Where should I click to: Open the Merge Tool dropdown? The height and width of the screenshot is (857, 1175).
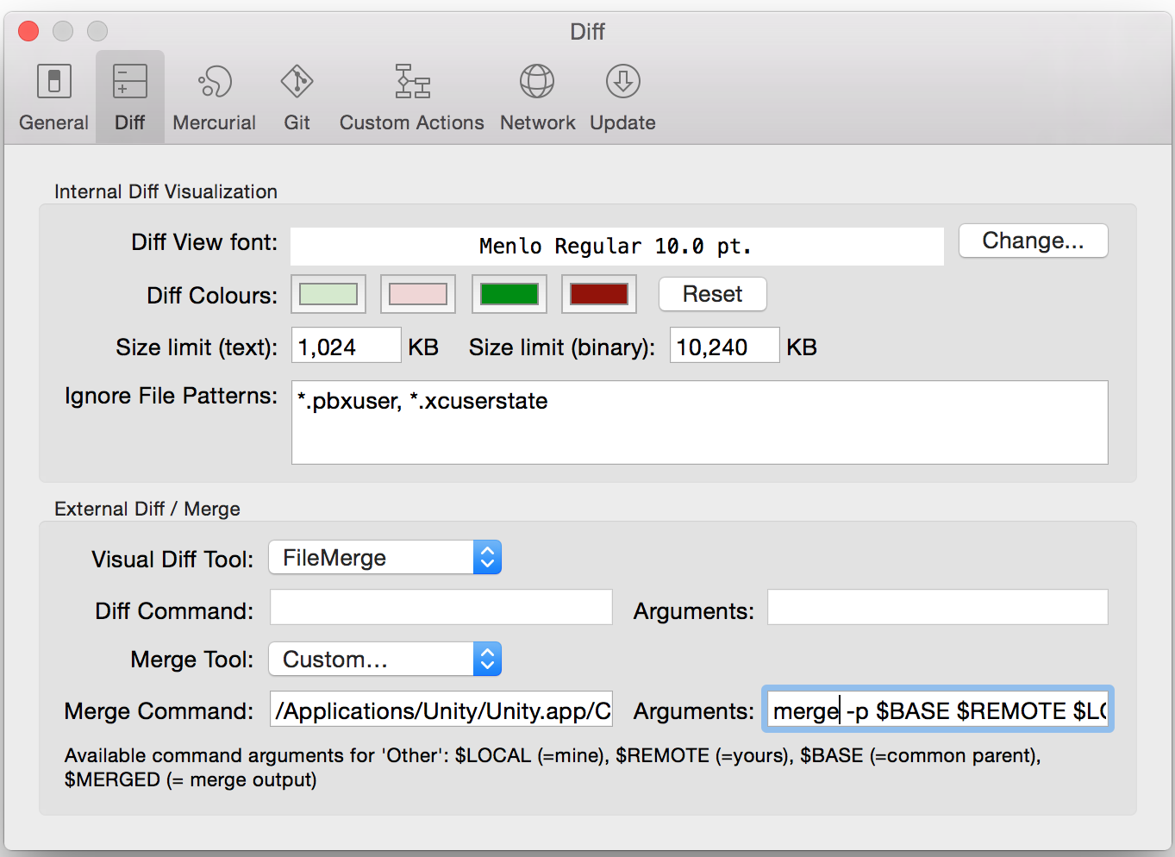click(385, 660)
